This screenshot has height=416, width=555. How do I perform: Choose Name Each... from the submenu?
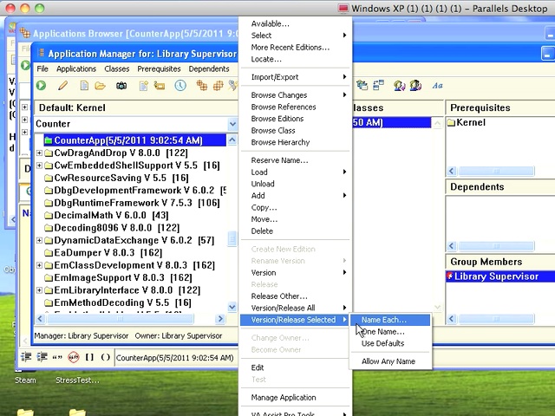[x=390, y=320]
